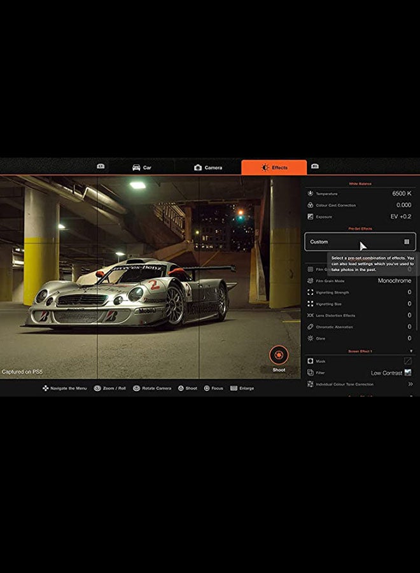The image size is (420, 573).
Task: Expand Individual Colour Tone Correction
Action: point(410,384)
